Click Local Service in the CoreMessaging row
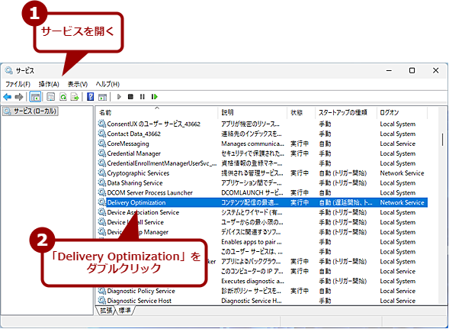This screenshot has height=329, width=449. tap(398, 144)
